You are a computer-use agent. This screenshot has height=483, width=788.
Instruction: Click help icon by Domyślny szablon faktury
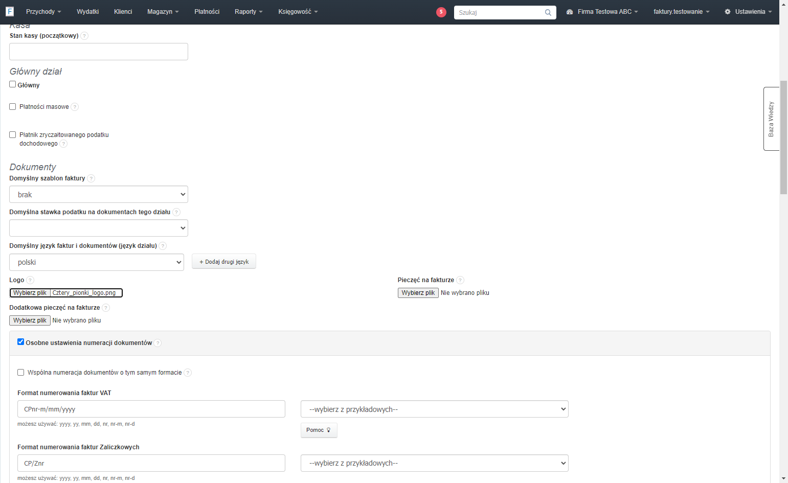pos(91,178)
